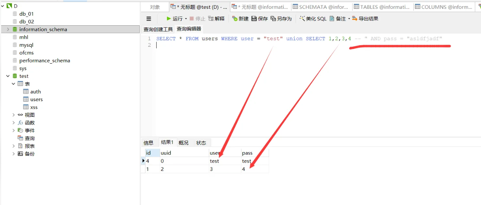Click 另存为 save as button
The width and height of the screenshot is (481, 205).
281,19
